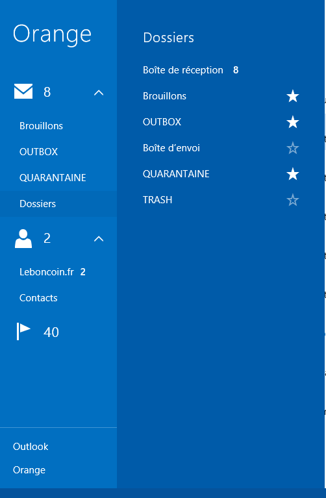Screen dimensions: 326x498
Task: Open QUARANTAINE in the left sidebar
Action: tap(53, 177)
